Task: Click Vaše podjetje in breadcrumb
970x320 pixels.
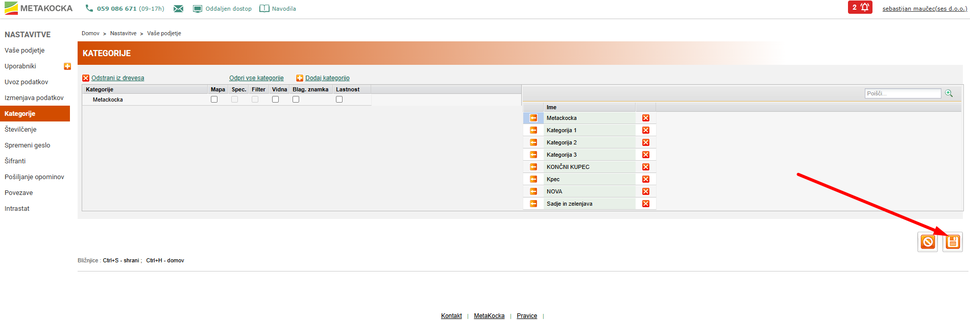Action: 164,33
